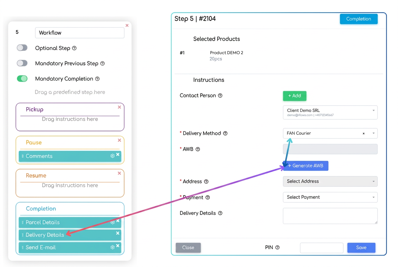Click the PIN input field

[x=321, y=248]
